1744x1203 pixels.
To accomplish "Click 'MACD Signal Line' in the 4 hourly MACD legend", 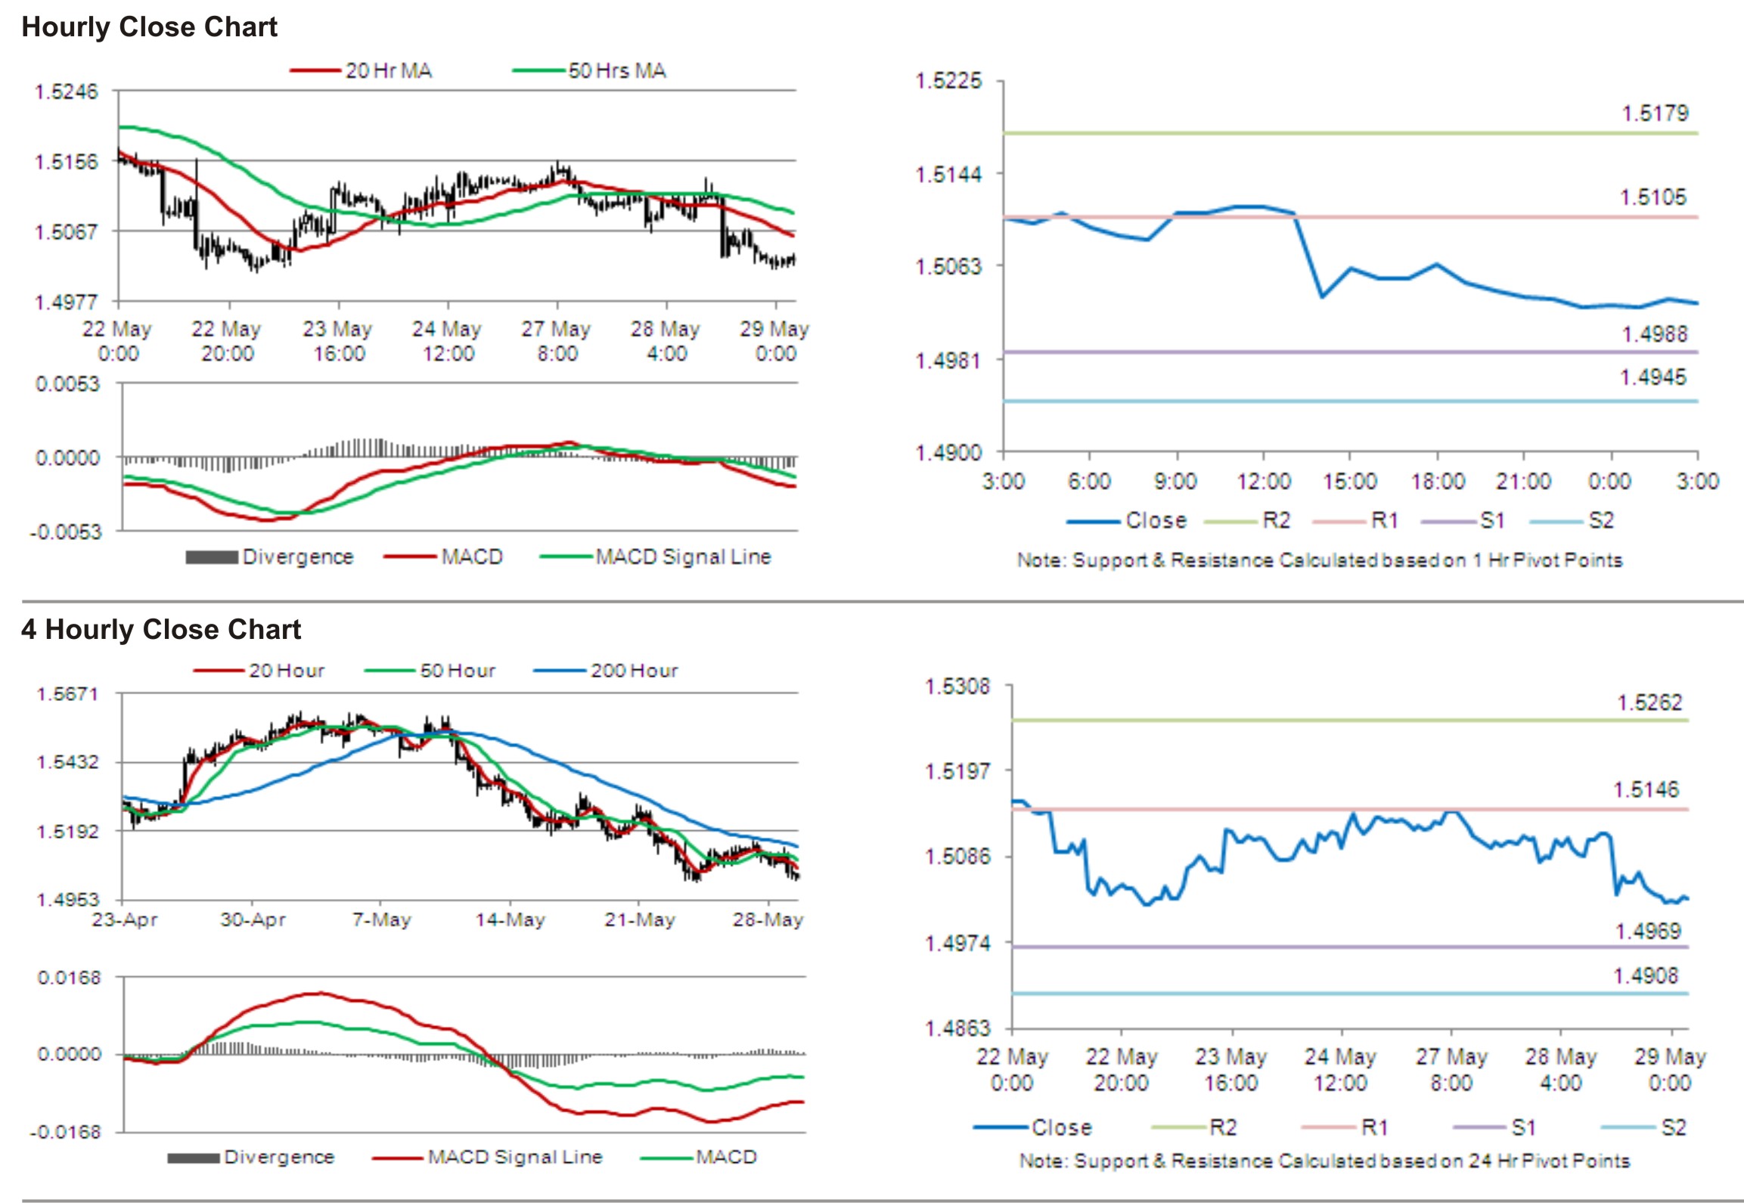I will coord(515,1158).
